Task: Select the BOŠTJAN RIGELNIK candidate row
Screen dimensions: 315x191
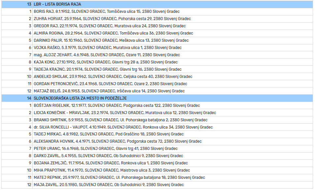Action: pyautogui.click(x=157, y=105)
